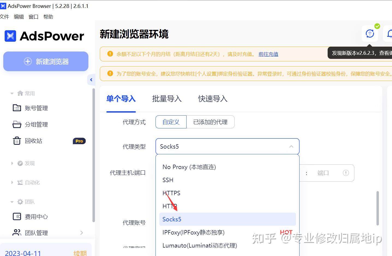
Task: Click the 新建浏览器 button
Action: tap(46, 61)
